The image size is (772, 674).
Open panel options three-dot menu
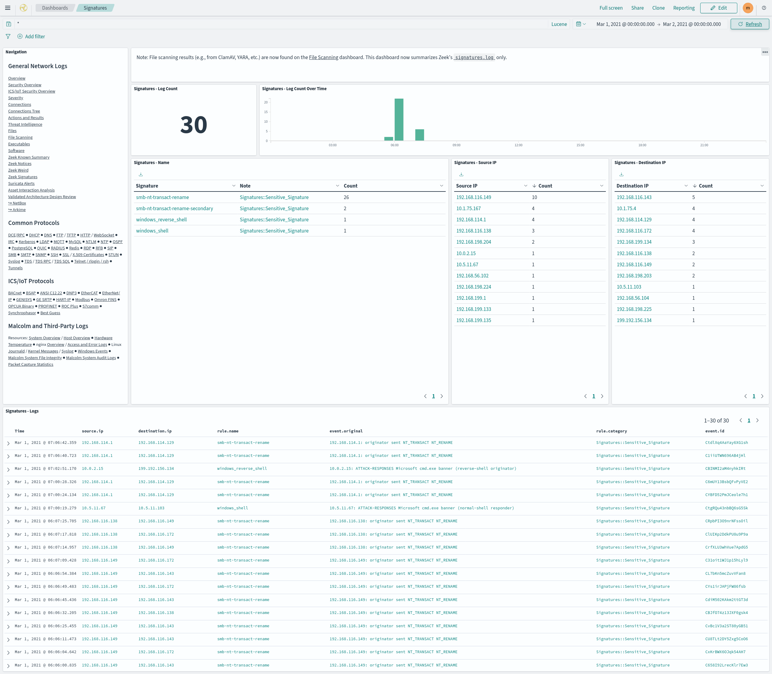pos(765,52)
